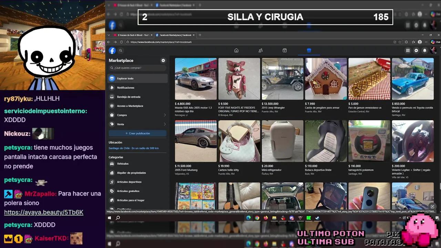The height and width of the screenshot is (248, 441).
Task: Open the Volante Logitec + Shifter listing
Action: (413, 141)
